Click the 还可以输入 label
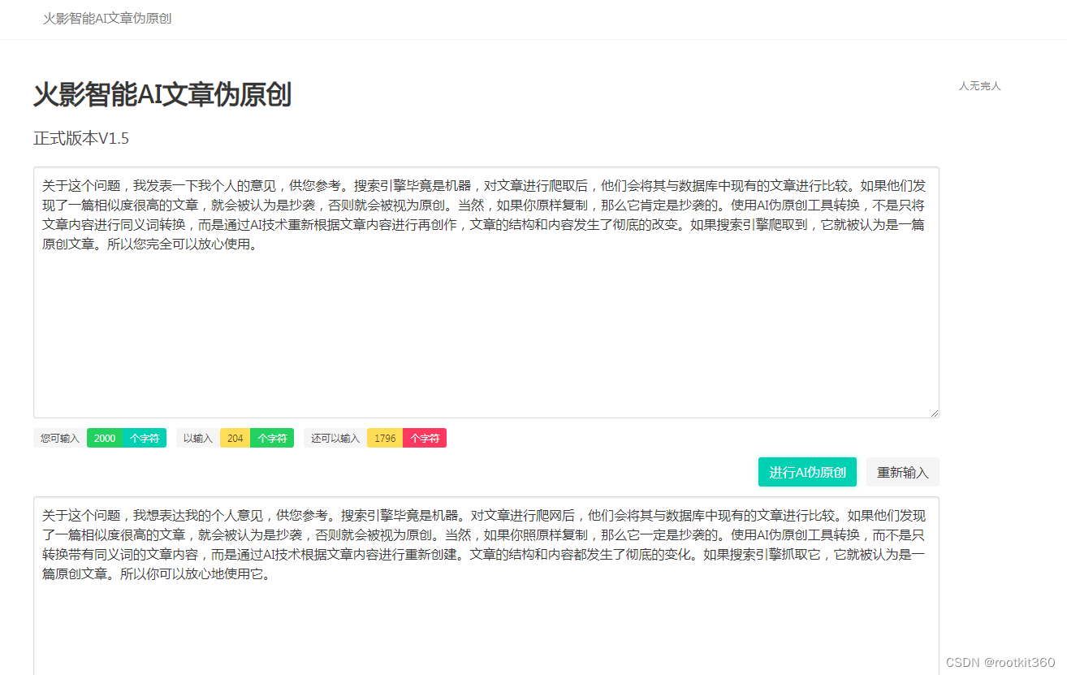The image size is (1067, 675). point(335,438)
